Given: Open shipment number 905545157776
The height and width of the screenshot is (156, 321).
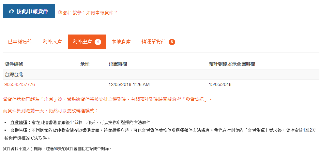Looking at the screenshot, I should tap(20, 85).
